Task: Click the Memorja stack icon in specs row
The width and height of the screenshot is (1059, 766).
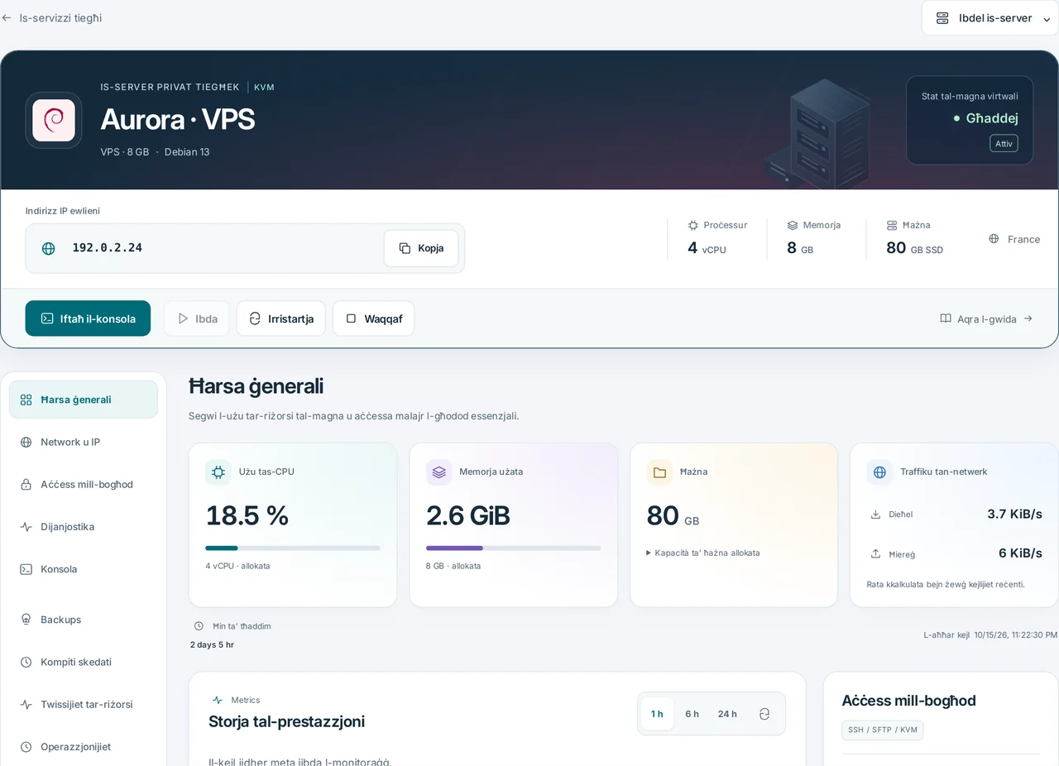Action: [793, 225]
